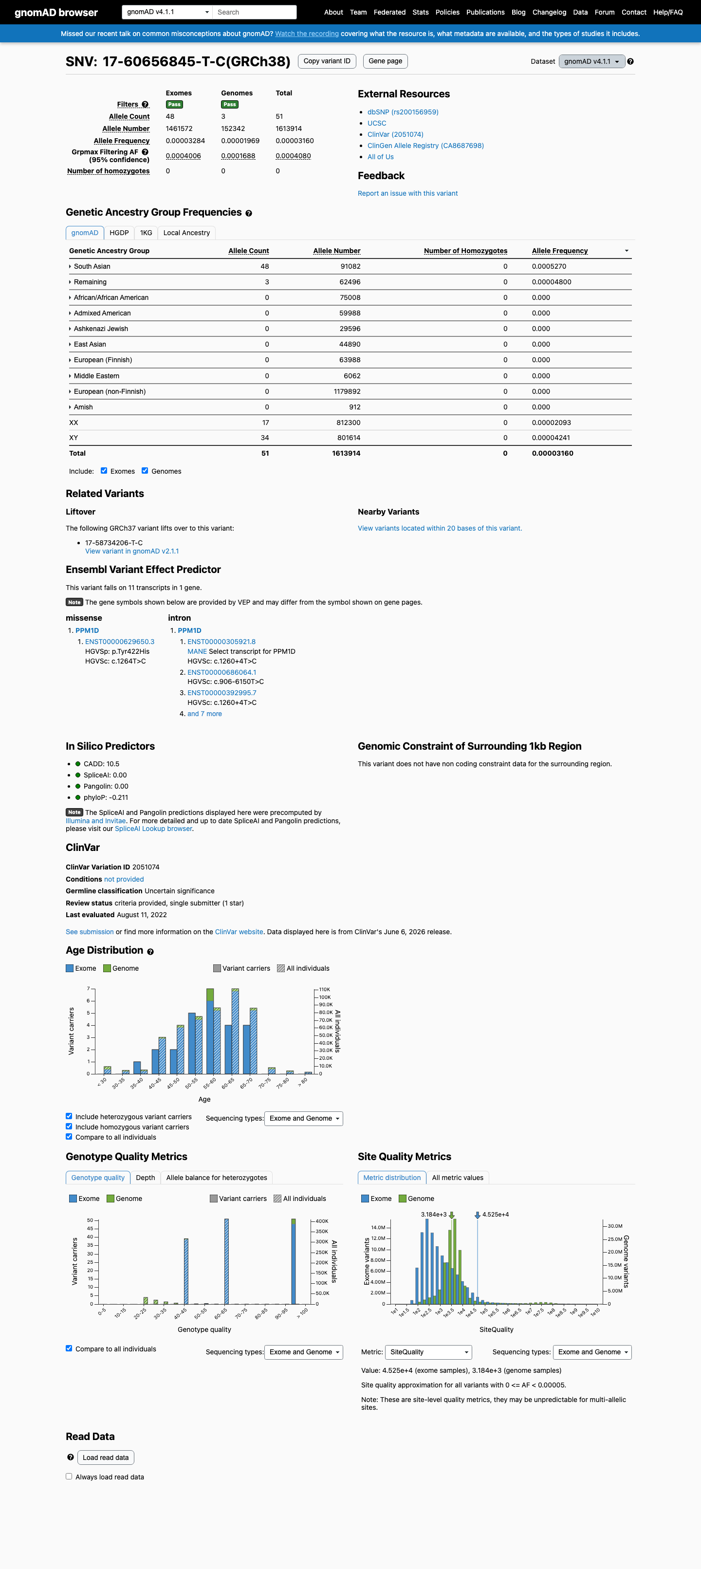Click gnomAD browser logo

coord(56,13)
